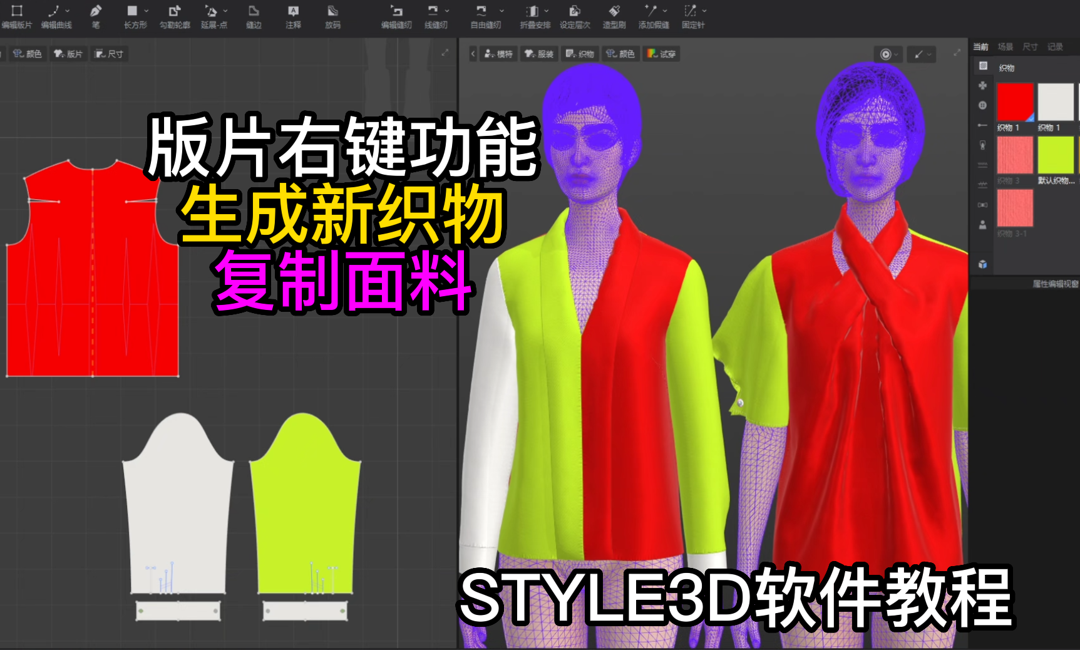Switch to the 尺寸 tab in right panel
This screenshot has width=1080, height=650.
point(1031,47)
